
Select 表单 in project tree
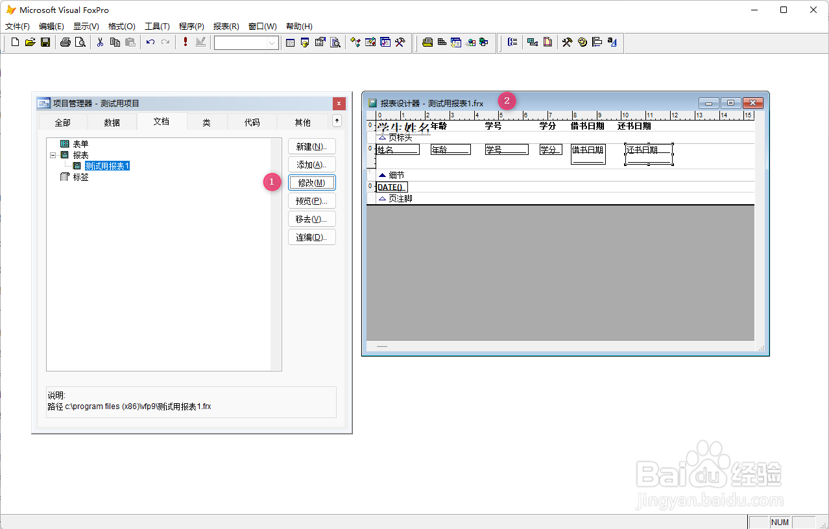(x=80, y=144)
